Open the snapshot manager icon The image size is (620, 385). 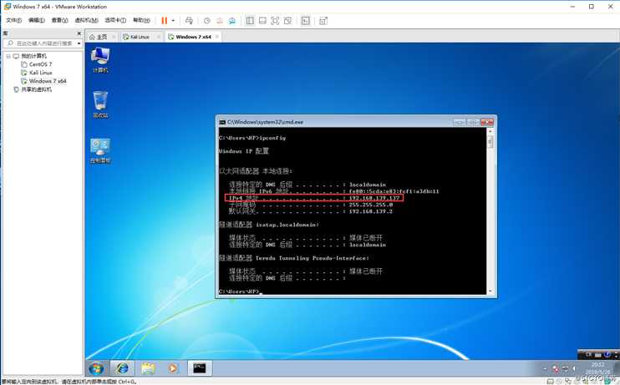232,21
